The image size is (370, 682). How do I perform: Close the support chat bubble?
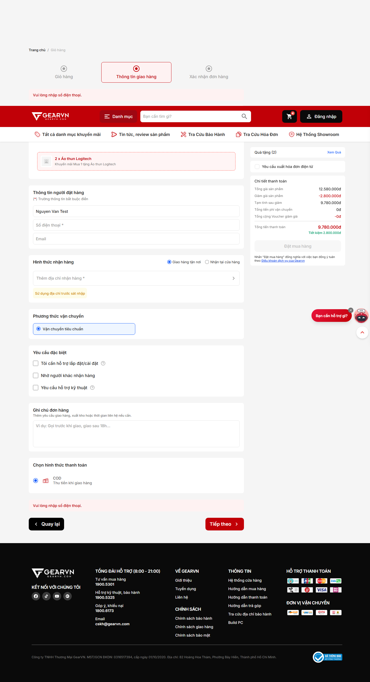(351, 310)
